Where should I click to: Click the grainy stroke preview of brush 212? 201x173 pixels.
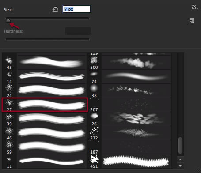pos(136,132)
